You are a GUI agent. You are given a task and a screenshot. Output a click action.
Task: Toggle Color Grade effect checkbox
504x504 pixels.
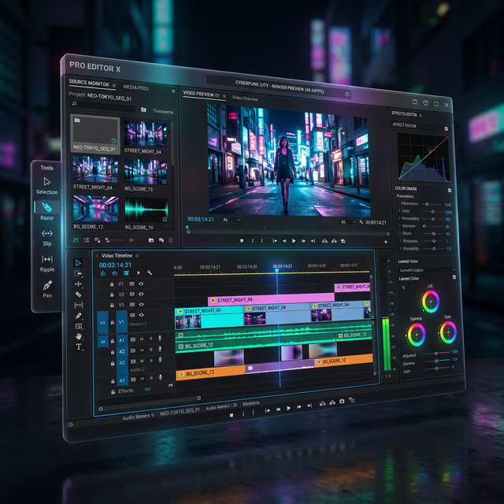click(x=450, y=191)
